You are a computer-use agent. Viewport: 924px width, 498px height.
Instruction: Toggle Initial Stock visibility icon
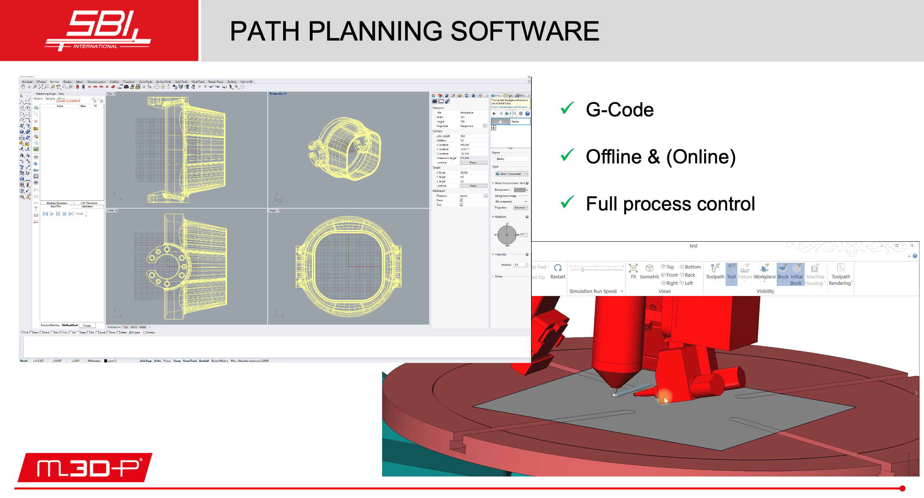click(797, 268)
